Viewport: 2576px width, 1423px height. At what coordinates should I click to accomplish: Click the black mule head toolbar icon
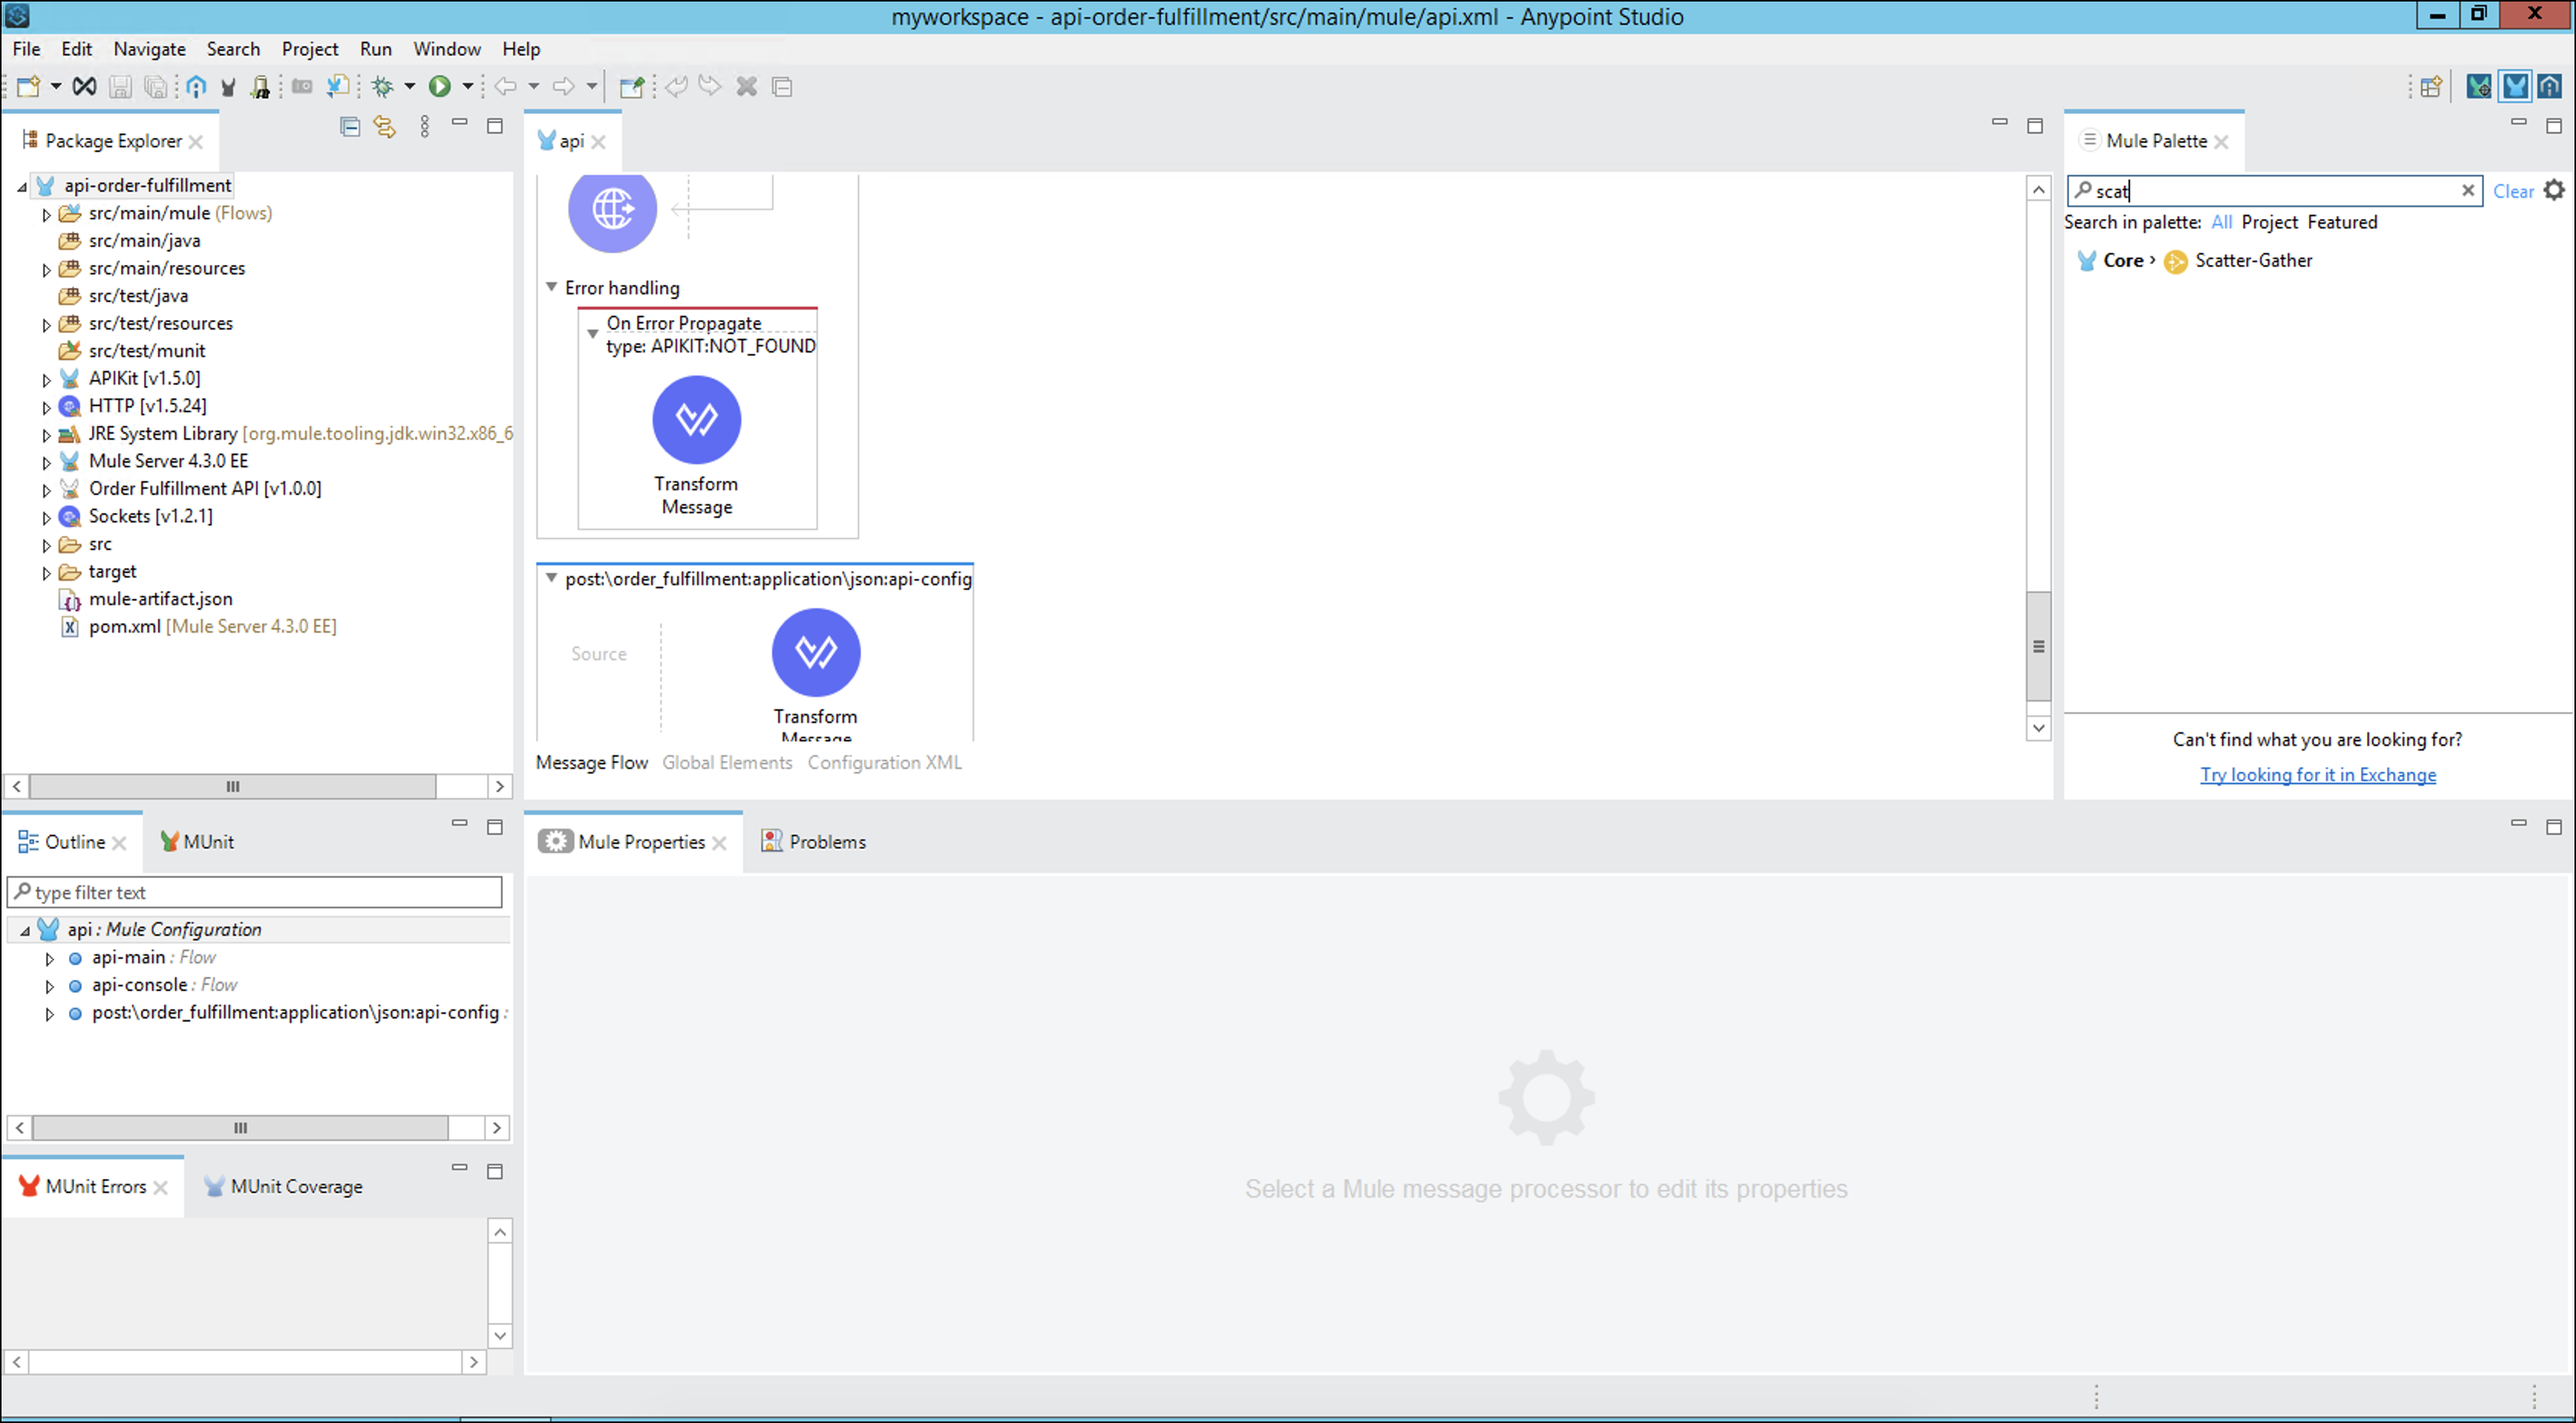228,87
